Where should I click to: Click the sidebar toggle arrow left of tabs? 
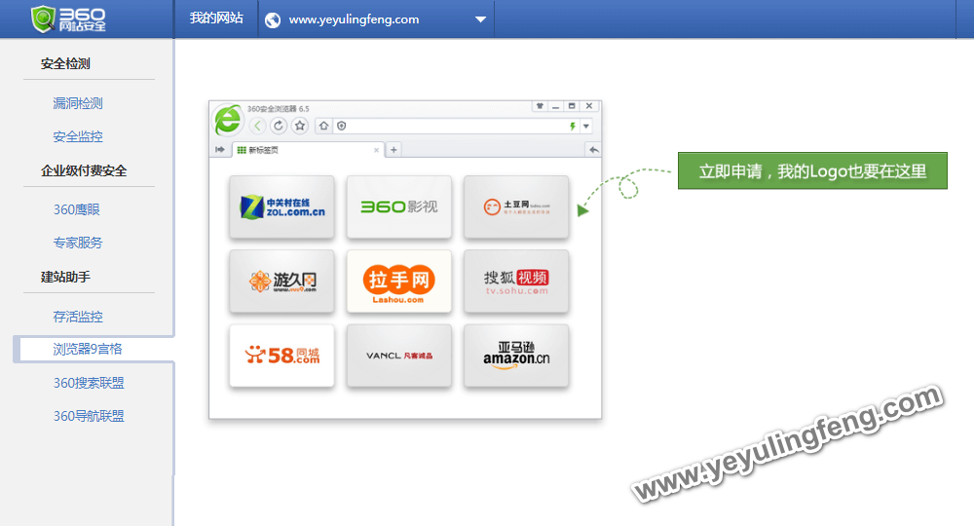tap(220, 150)
